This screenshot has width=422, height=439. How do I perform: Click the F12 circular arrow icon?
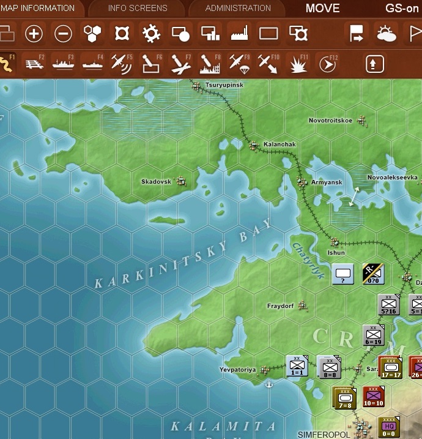[328, 64]
